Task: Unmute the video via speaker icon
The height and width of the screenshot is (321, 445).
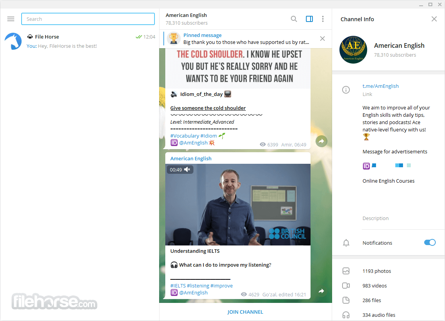Action: click(x=187, y=170)
